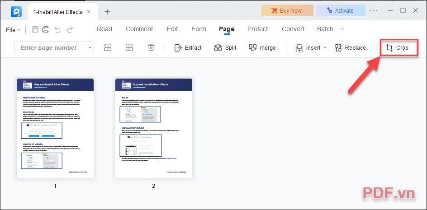The height and width of the screenshot is (210, 427).
Task: Select page 2 thumbnail
Action: pos(154,128)
